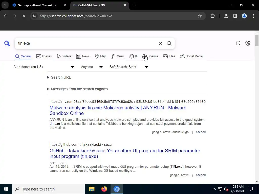Bookmark this page with star icon
Image resolution: width=259 pixels, height=194 pixels.
point(200,16)
